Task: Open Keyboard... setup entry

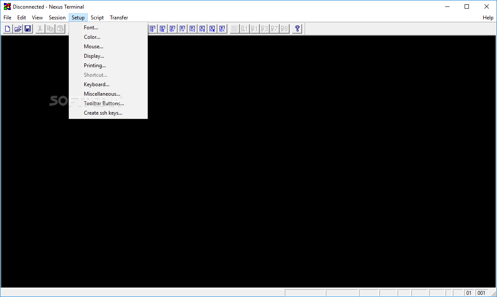Action: pos(108,84)
